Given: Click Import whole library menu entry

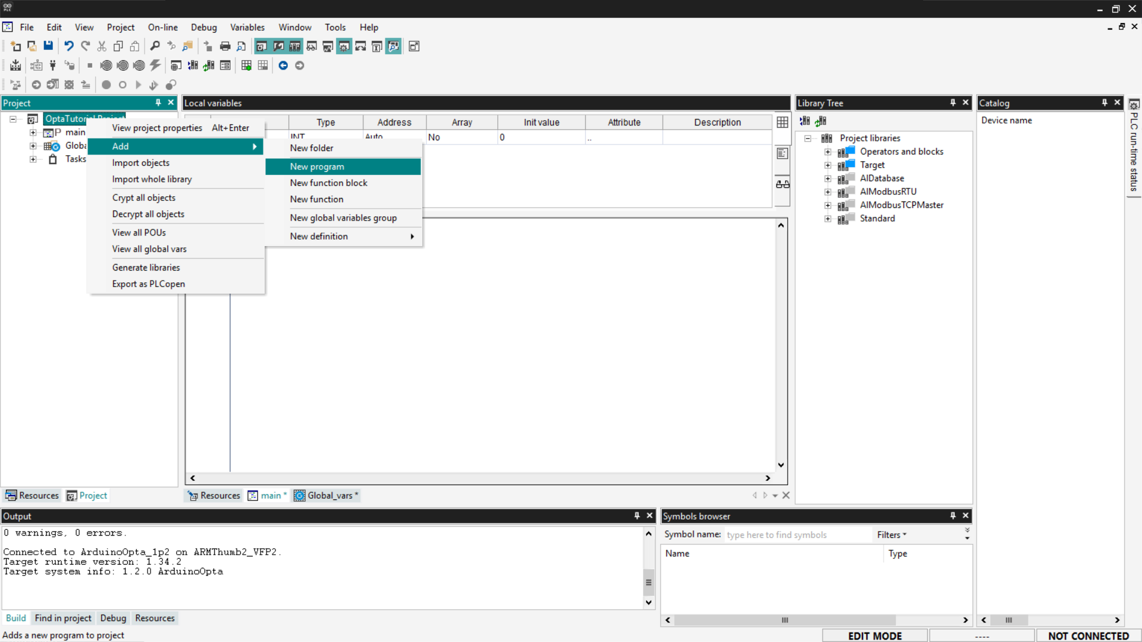Looking at the screenshot, I should pyautogui.click(x=152, y=179).
